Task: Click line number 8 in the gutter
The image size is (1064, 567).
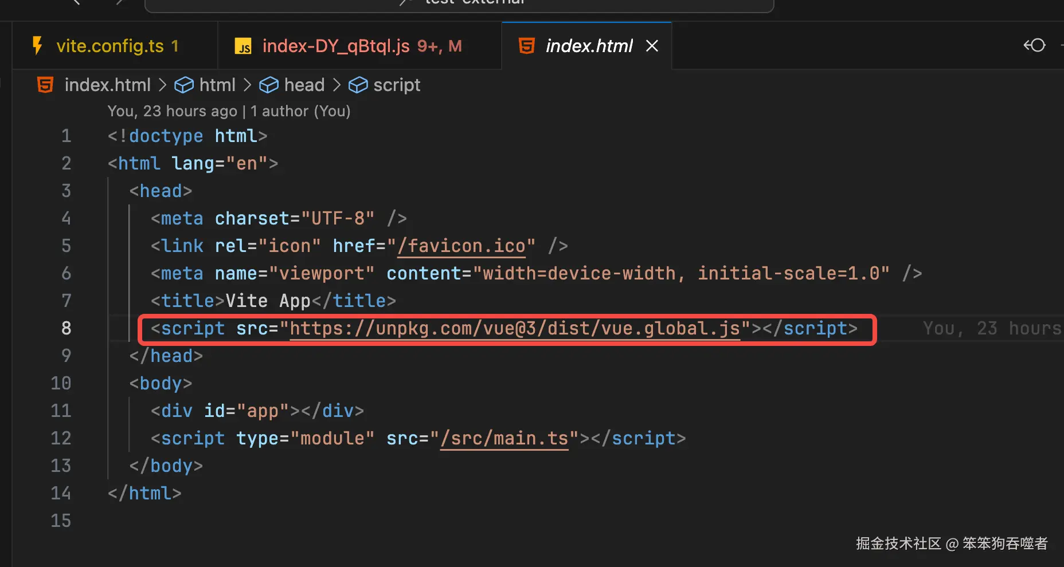Action: (66, 328)
